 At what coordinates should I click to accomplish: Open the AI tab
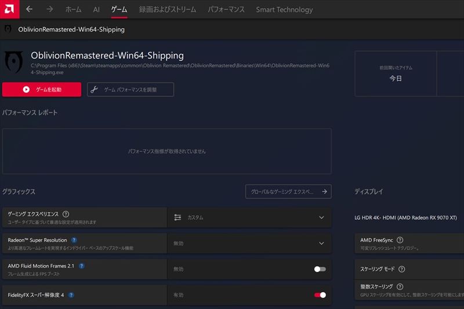click(96, 9)
